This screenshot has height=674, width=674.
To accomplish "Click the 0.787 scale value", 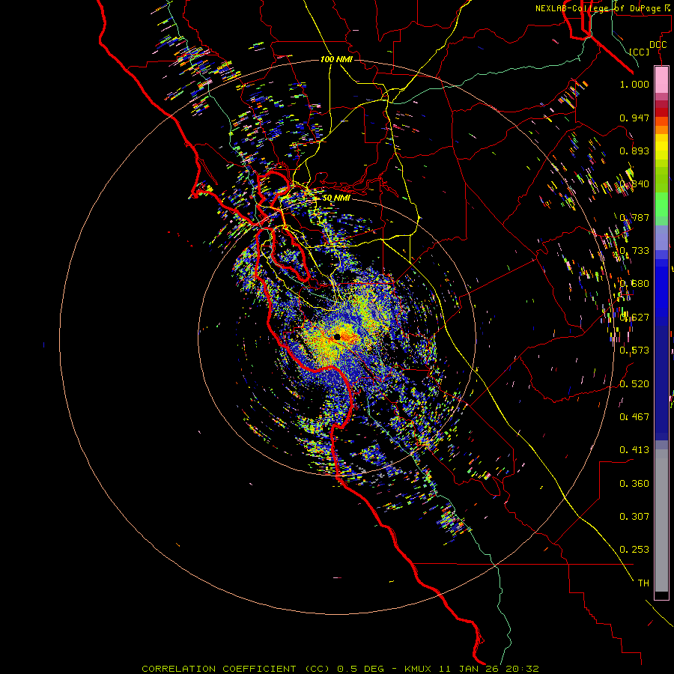I will tap(634, 217).
